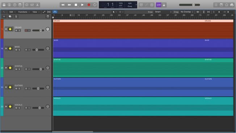
Task: Open the Library panel icon
Action: coord(4,5)
